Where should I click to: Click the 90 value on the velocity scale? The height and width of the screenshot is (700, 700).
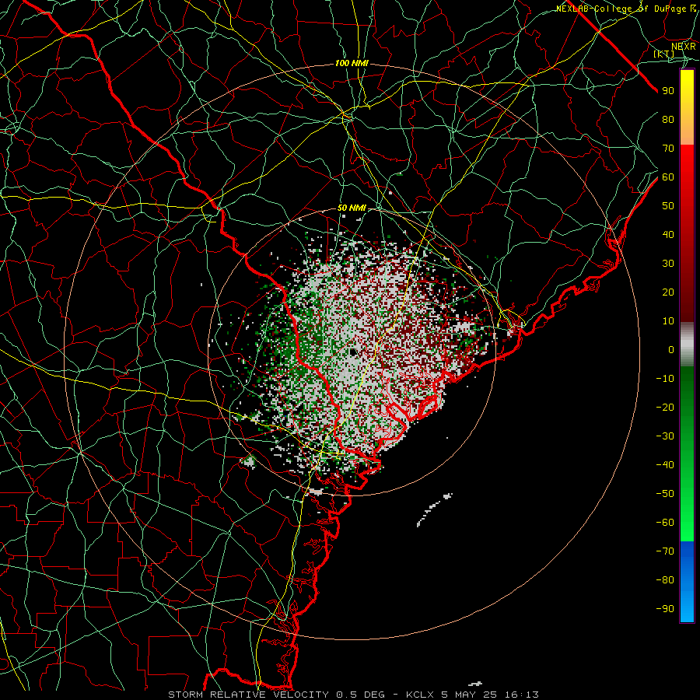point(668,91)
